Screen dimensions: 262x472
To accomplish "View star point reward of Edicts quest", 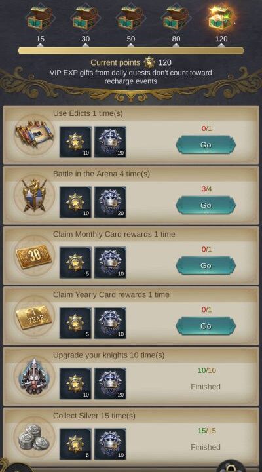I will point(75,142).
